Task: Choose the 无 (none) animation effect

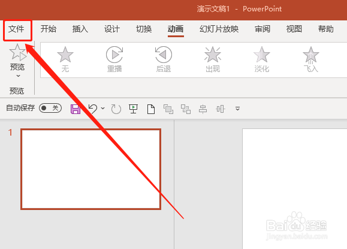Action: coord(65,59)
